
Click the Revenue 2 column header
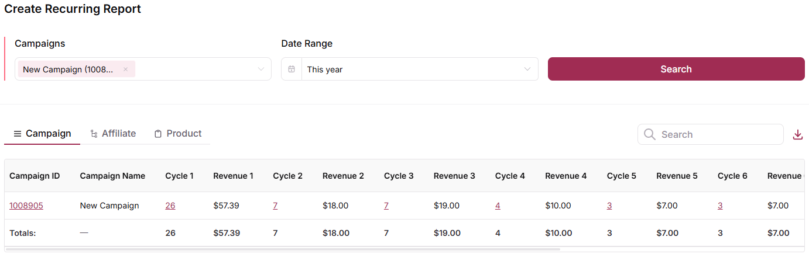343,176
